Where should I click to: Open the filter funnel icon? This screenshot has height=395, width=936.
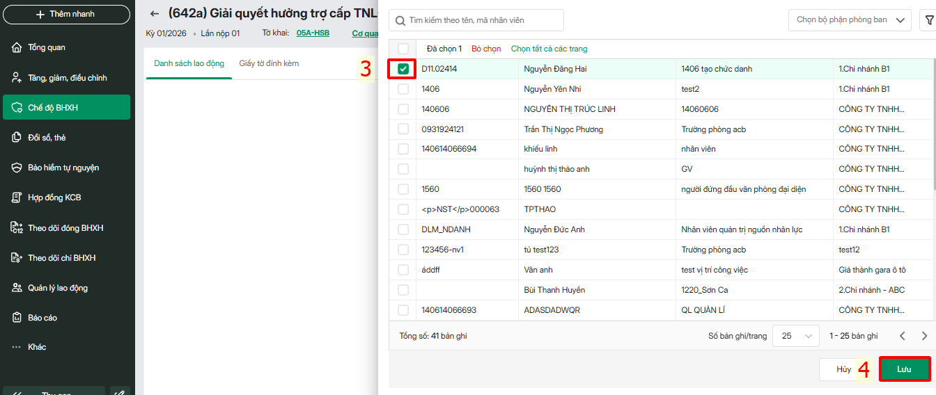pyautogui.click(x=929, y=20)
